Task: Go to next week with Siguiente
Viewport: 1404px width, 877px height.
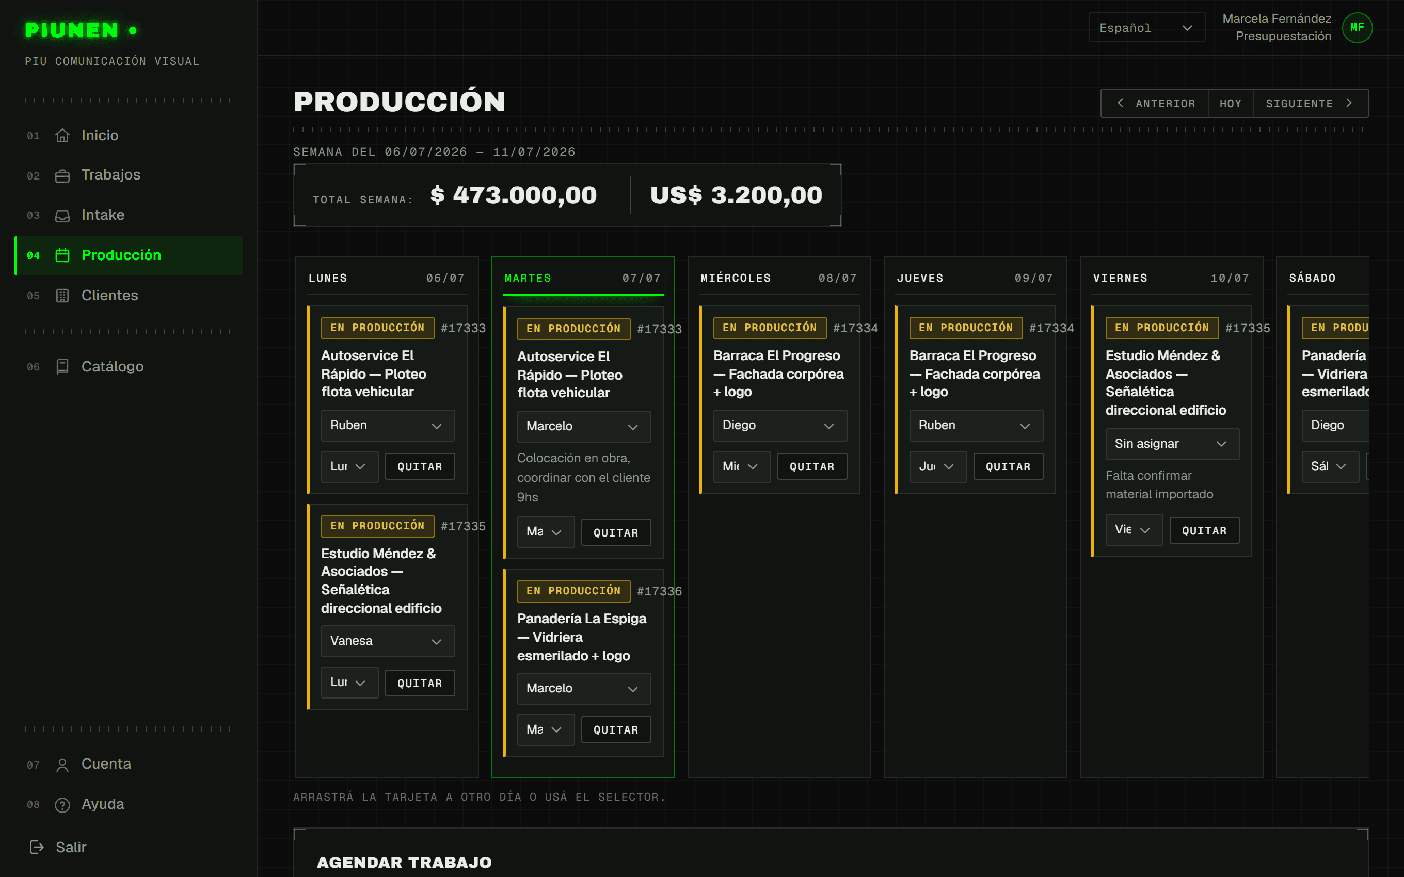Action: (x=1311, y=103)
